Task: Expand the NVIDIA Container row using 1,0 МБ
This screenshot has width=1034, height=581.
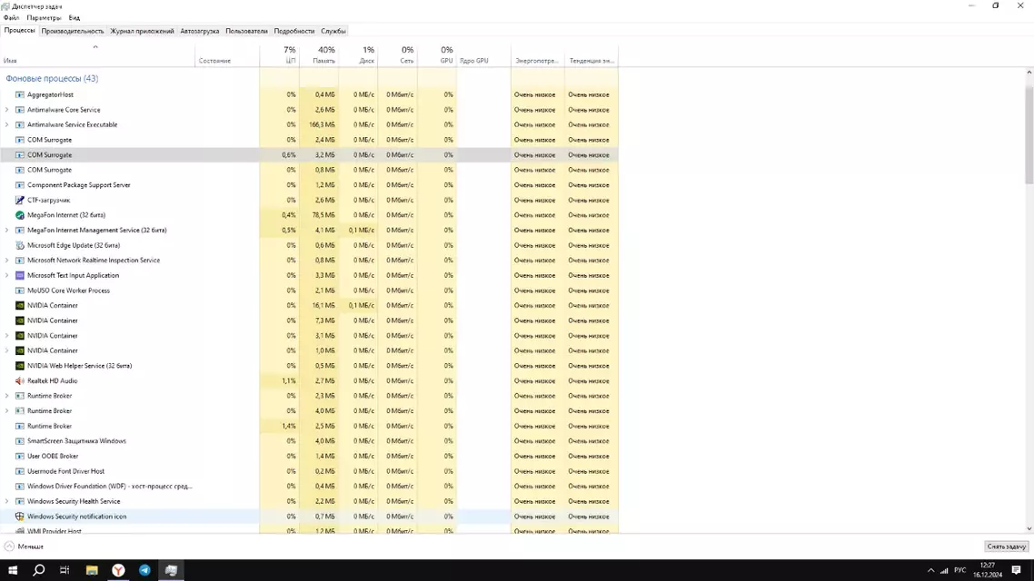Action: (6, 351)
